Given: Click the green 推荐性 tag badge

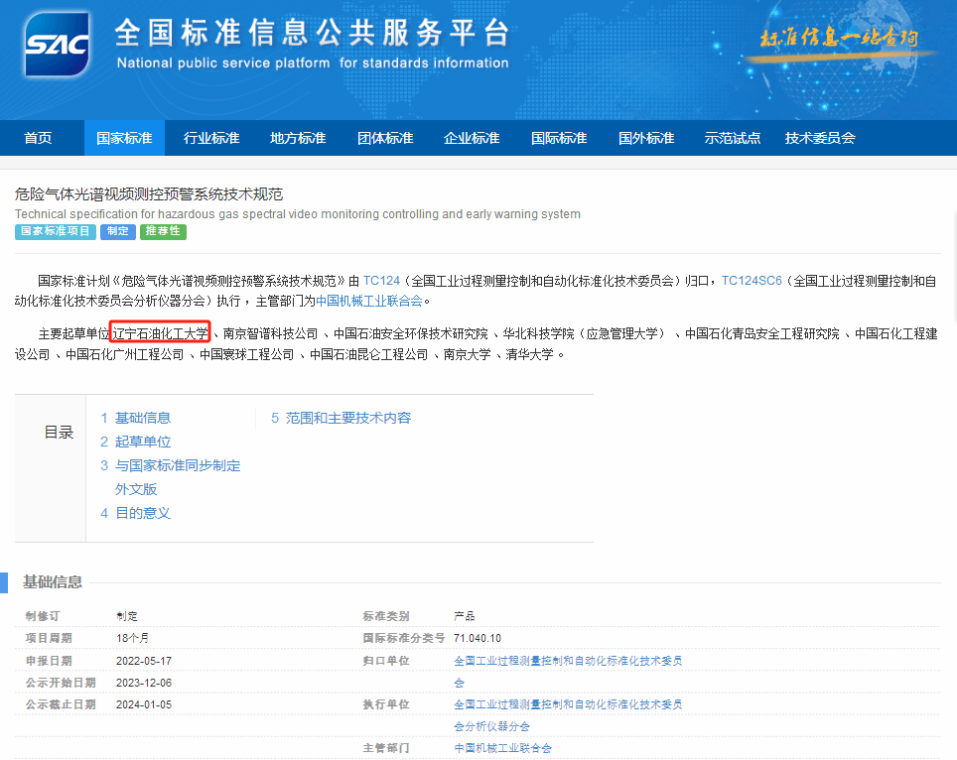Looking at the screenshot, I should pyautogui.click(x=163, y=231).
